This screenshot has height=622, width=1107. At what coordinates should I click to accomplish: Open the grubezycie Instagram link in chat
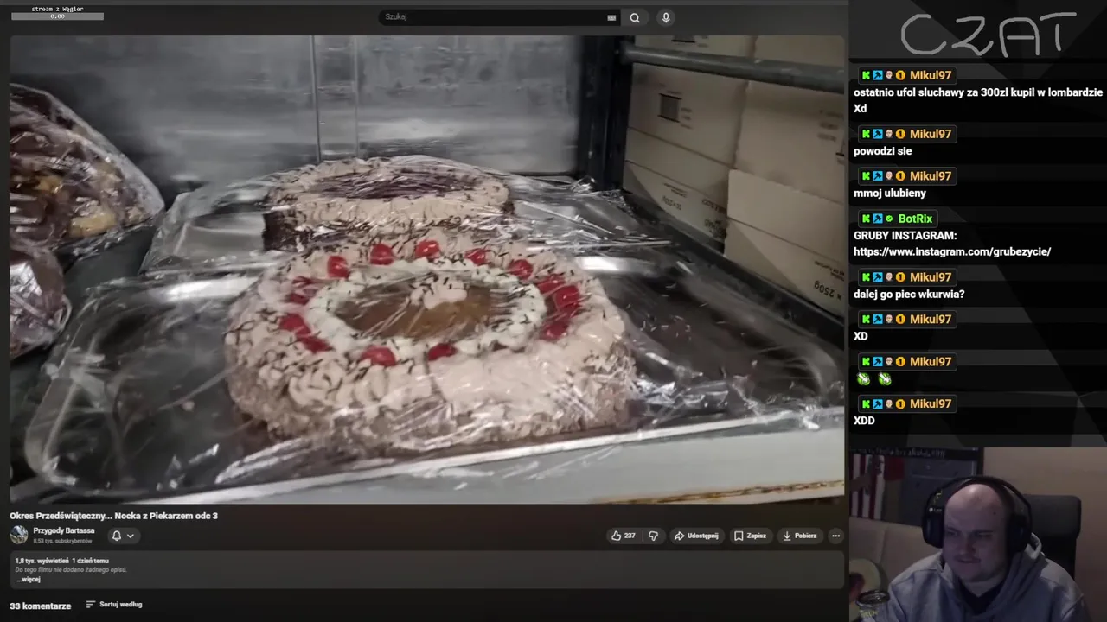click(x=952, y=251)
